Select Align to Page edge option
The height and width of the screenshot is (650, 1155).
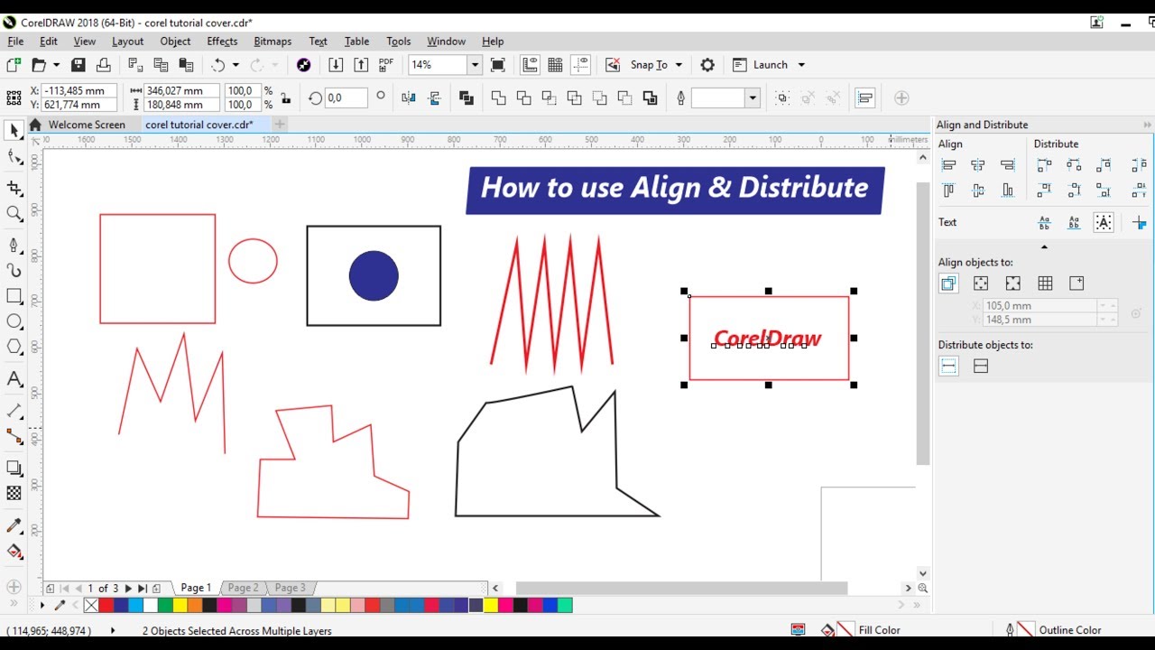coord(981,283)
